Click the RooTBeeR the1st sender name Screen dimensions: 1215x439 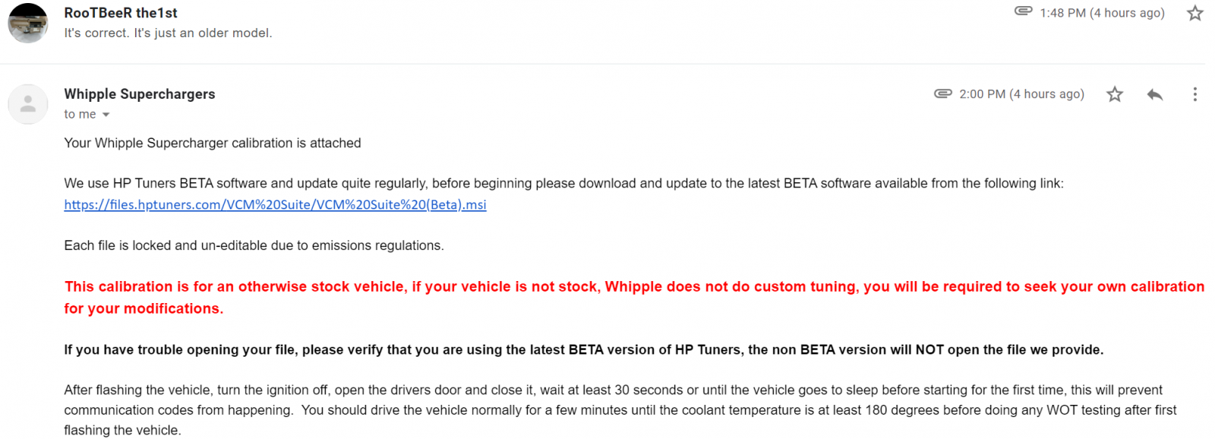click(121, 13)
